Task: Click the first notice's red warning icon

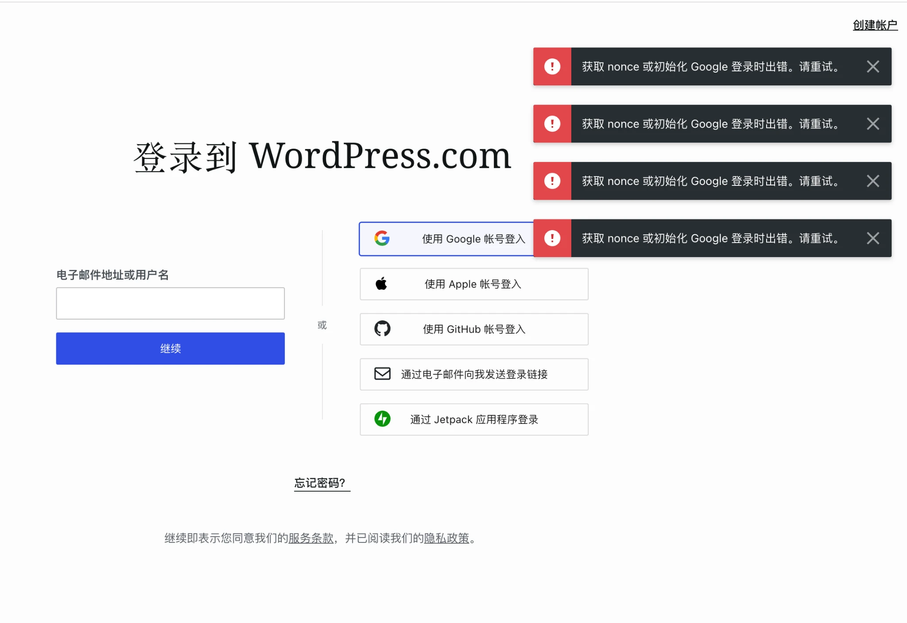Action: 552,67
